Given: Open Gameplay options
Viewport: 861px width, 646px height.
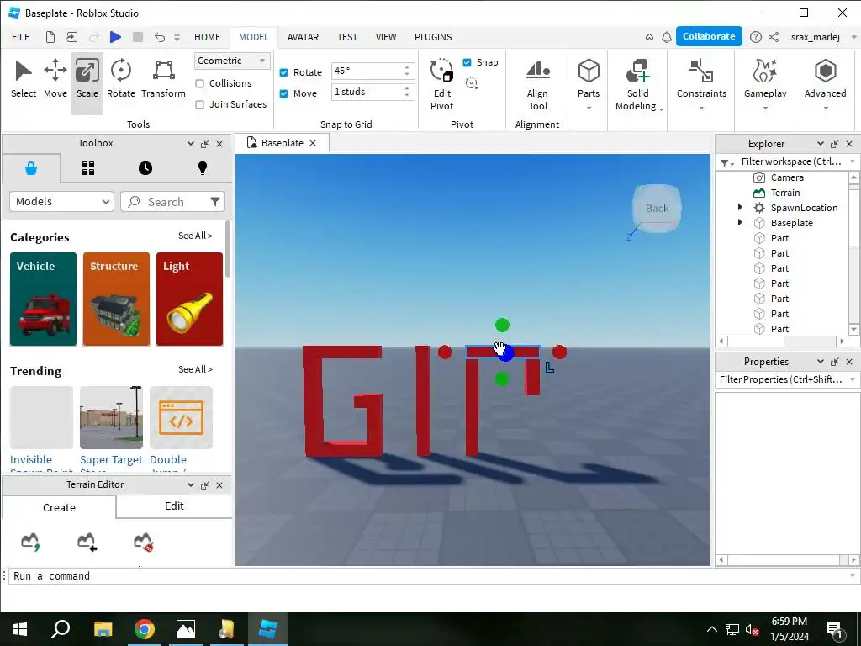Looking at the screenshot, I should click(765, 84).
